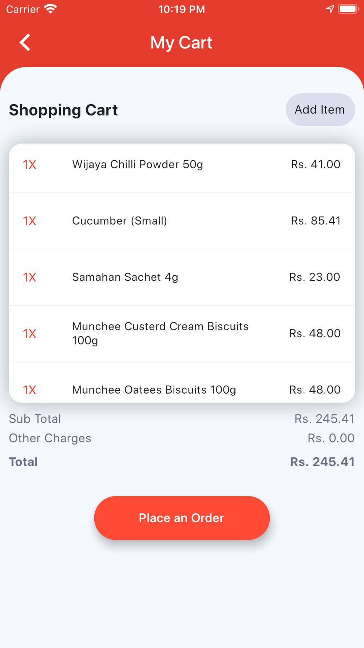364x648 pixels.
Task: Tap the location arrow status icon
Action: point(330,9)
